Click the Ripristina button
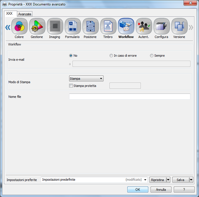Viewport: 199px width, 197px height. click(x=158, y=180)
